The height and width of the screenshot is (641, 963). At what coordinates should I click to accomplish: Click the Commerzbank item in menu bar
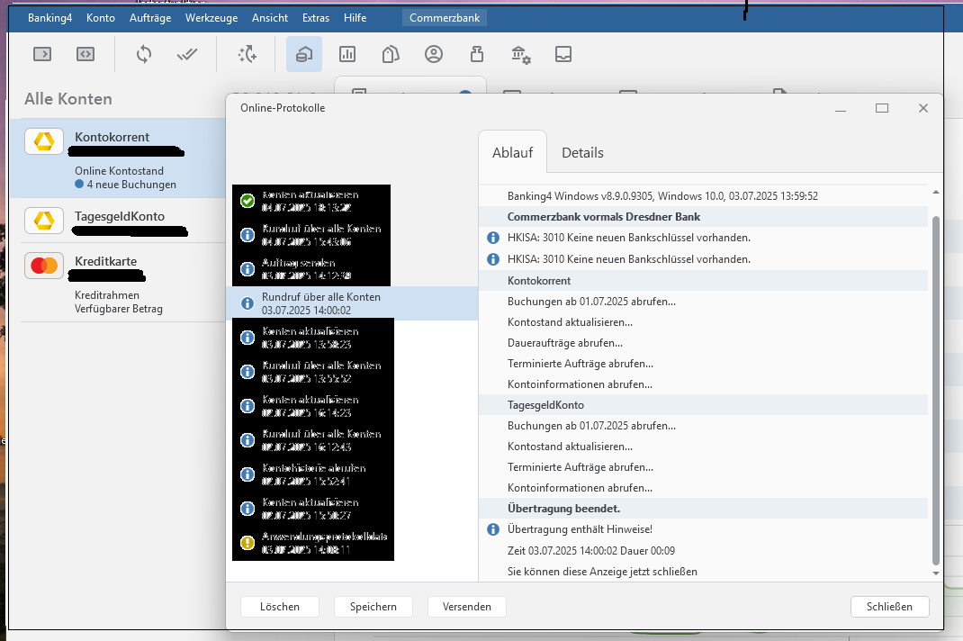[x=445, y=18]
